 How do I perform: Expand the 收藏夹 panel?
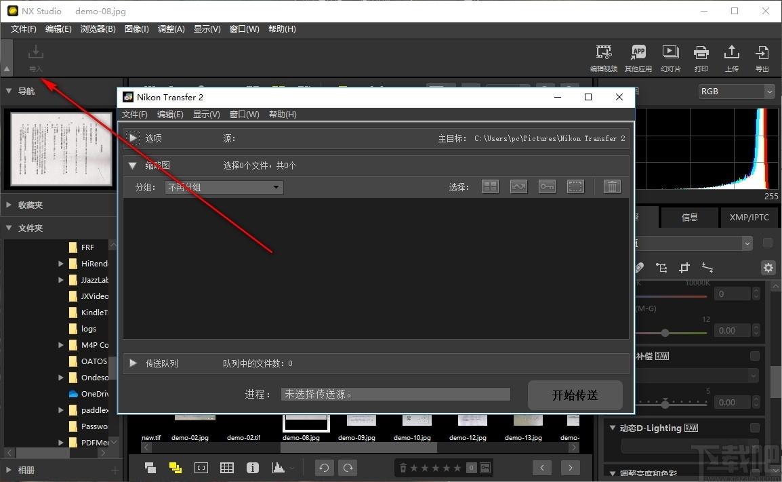[x=9, y=205]
